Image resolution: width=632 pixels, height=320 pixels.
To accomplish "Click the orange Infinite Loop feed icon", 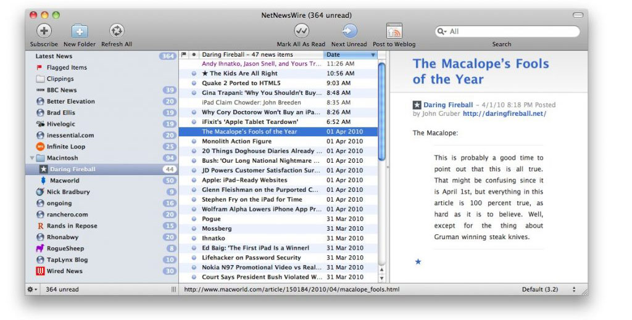I will 40,147.
